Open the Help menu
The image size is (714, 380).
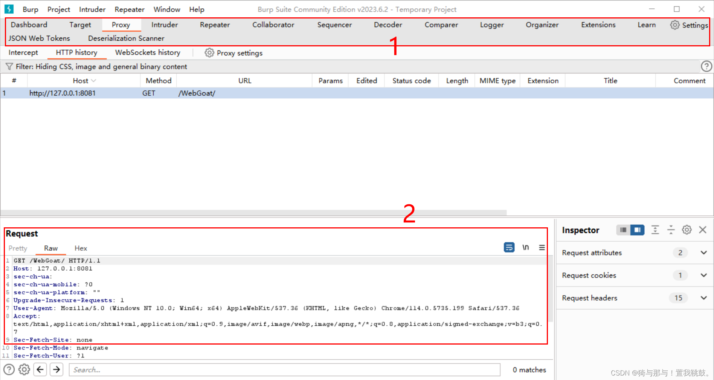tap(197, 9)
